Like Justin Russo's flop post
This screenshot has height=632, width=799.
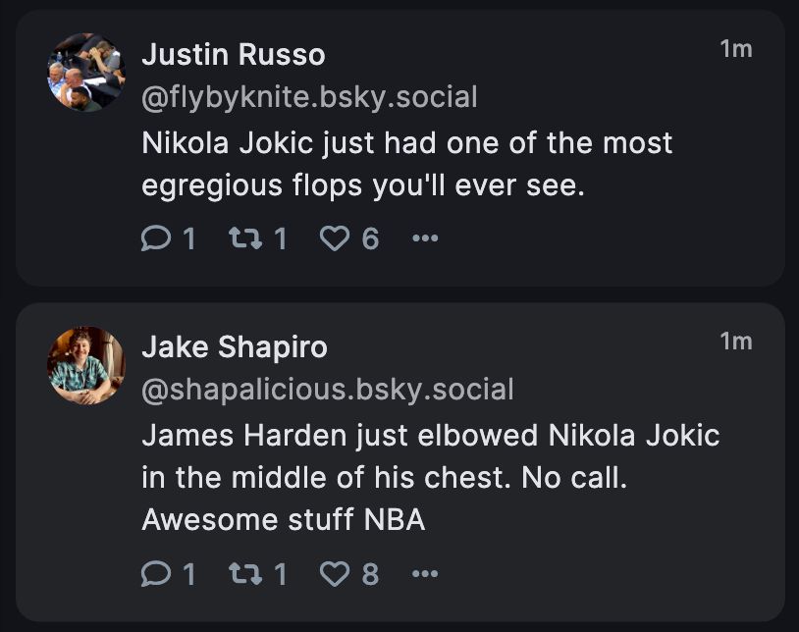(336, 238)
